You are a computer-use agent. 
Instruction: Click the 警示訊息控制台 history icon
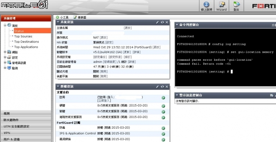click(272, 95)
